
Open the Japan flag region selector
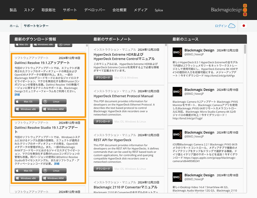click(243, 26)
